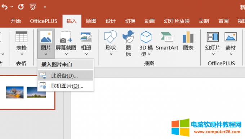This screenshot has height=139, width=245.
Task: Open Customize Quick Access Toolbar dropdown
Action: click(x=45, y=7)
